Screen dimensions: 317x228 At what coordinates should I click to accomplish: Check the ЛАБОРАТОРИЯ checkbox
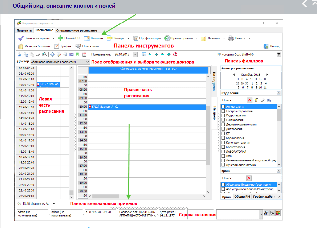coord(223,151)
